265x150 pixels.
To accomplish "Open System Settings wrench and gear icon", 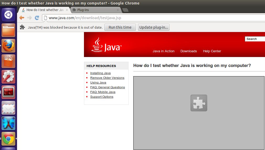I will pyautogui.click(x=8, y=77).
